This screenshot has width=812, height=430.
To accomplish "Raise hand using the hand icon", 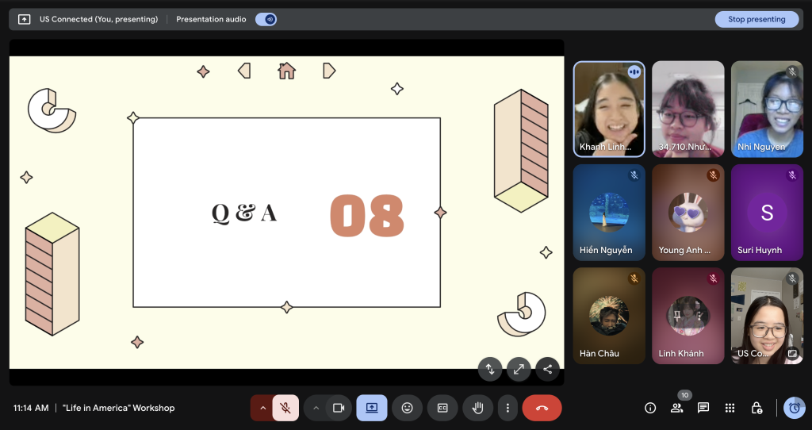I will pos(477,408).
